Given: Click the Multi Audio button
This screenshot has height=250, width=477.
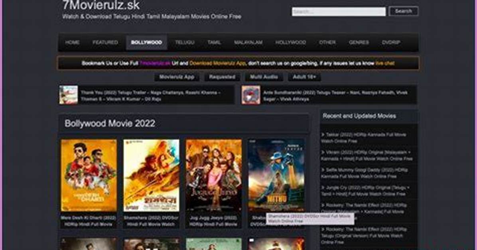Looking at the screenshot, I should (x=264, y=77).
